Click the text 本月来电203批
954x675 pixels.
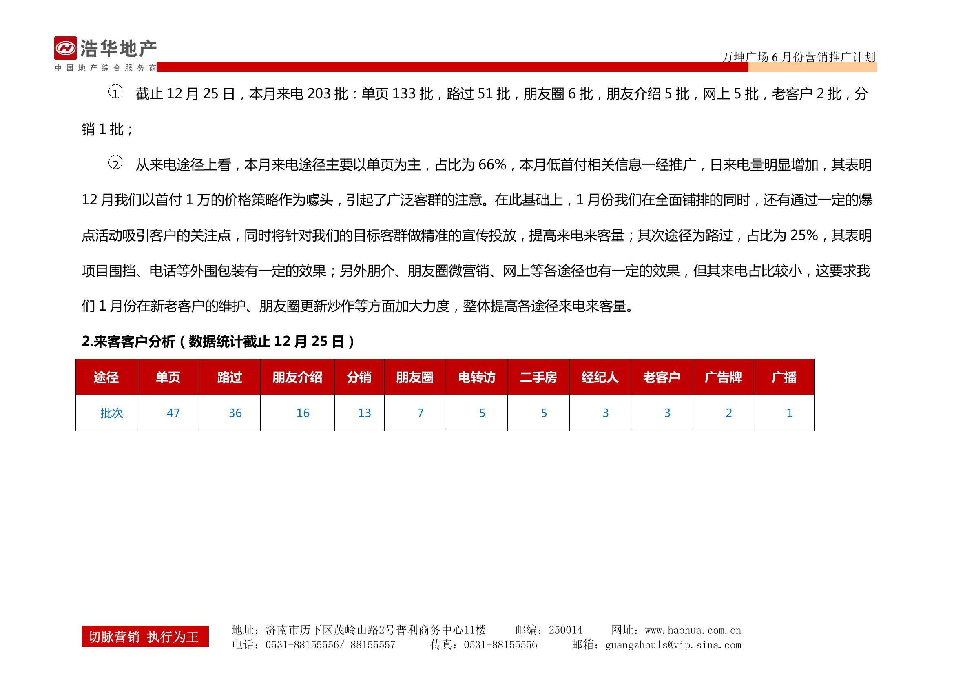pyautogui.click(x=298, y=93)
